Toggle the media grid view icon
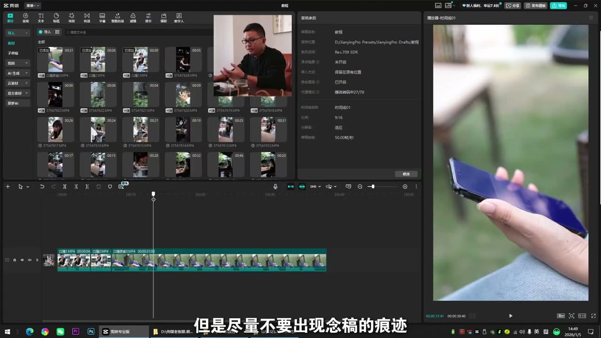 coord(57,32)
